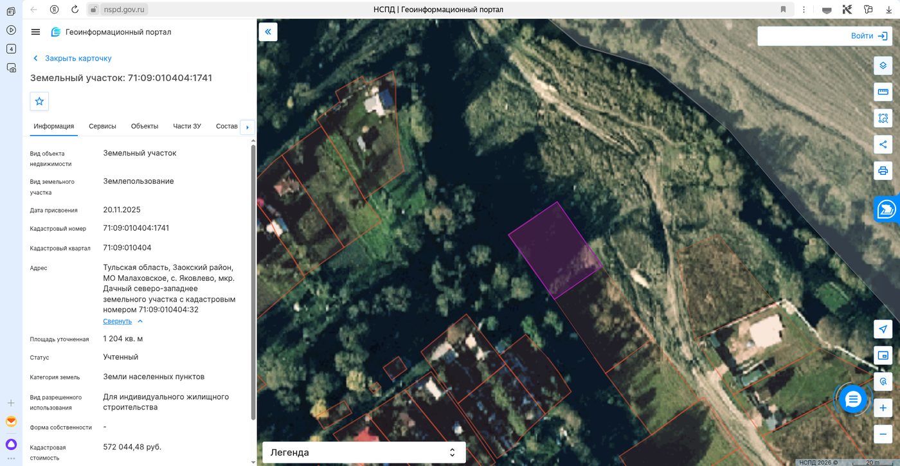Open the orange mail icon in sidebar
900x466 pixels.
point(11,422)
